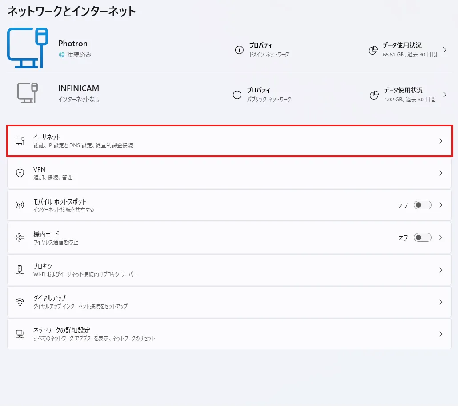Image resolution: width=458 pixels, height=406 pixels.
Task: Click the INFINICAM network name
Action: 79,88
